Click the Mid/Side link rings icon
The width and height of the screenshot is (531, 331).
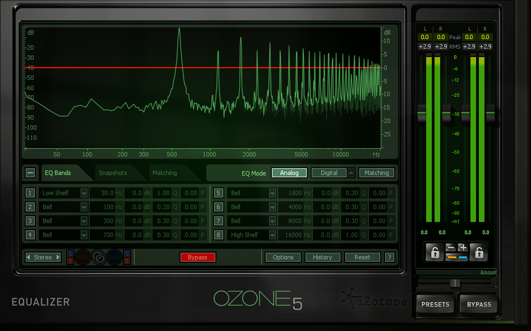99,257
